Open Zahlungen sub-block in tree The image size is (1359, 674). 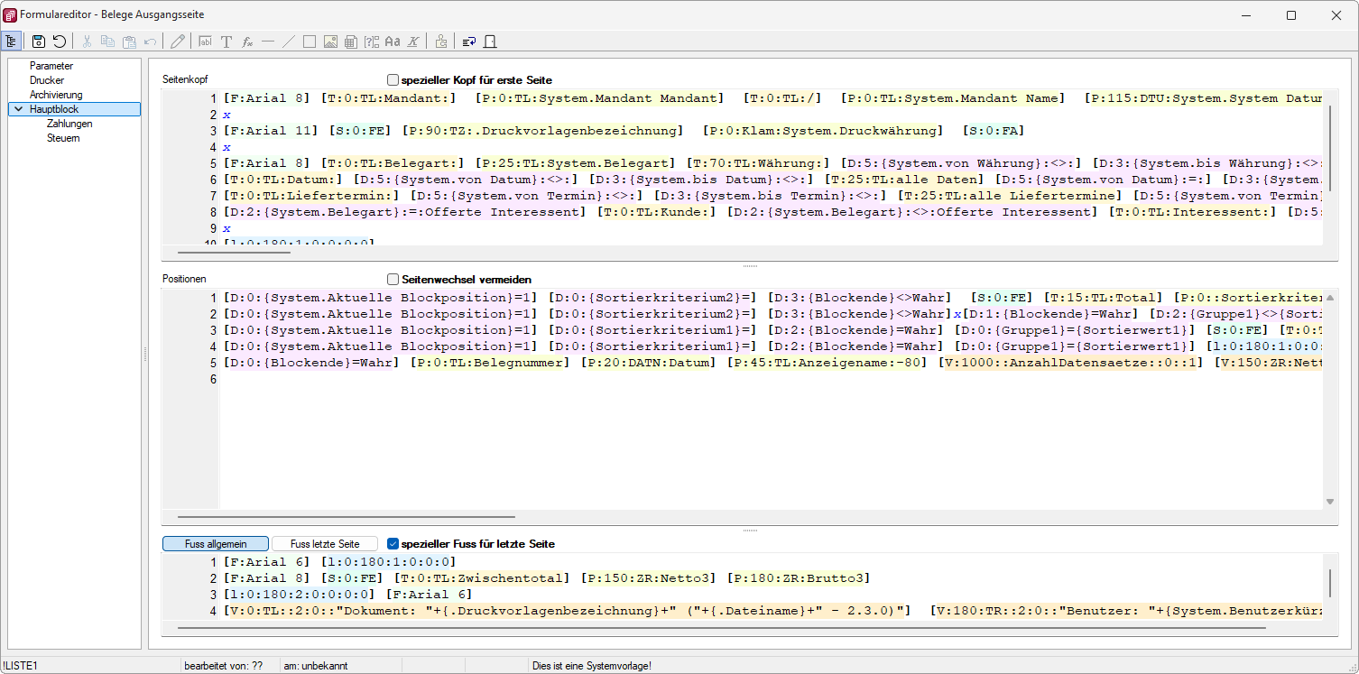pyautogui.click(x=69, y=124)
